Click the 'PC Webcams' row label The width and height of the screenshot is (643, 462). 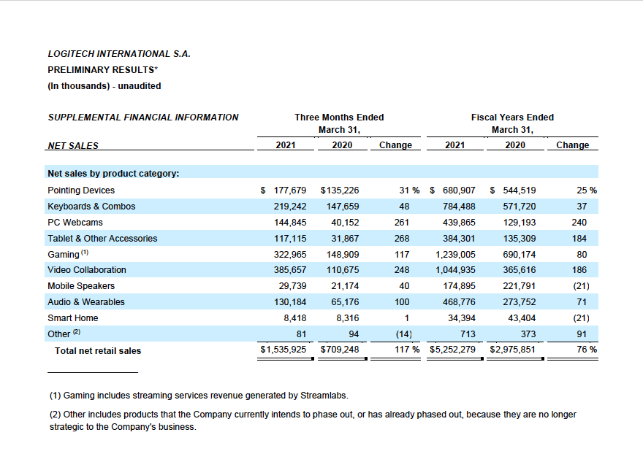click(x=75, y=223)
